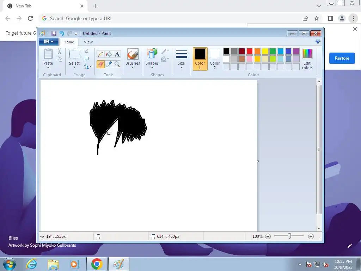Pick the purple color swatch
This screenshot has height=271, width=361.
coord(296,51)
